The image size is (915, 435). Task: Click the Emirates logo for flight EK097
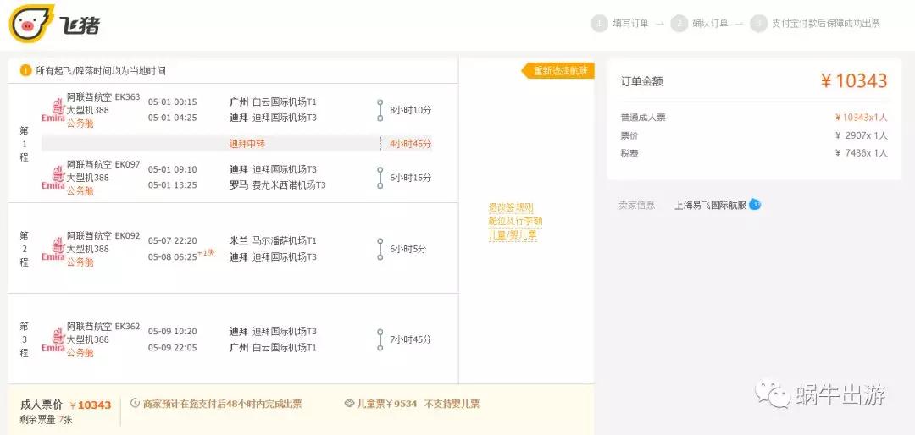[53, 178]
